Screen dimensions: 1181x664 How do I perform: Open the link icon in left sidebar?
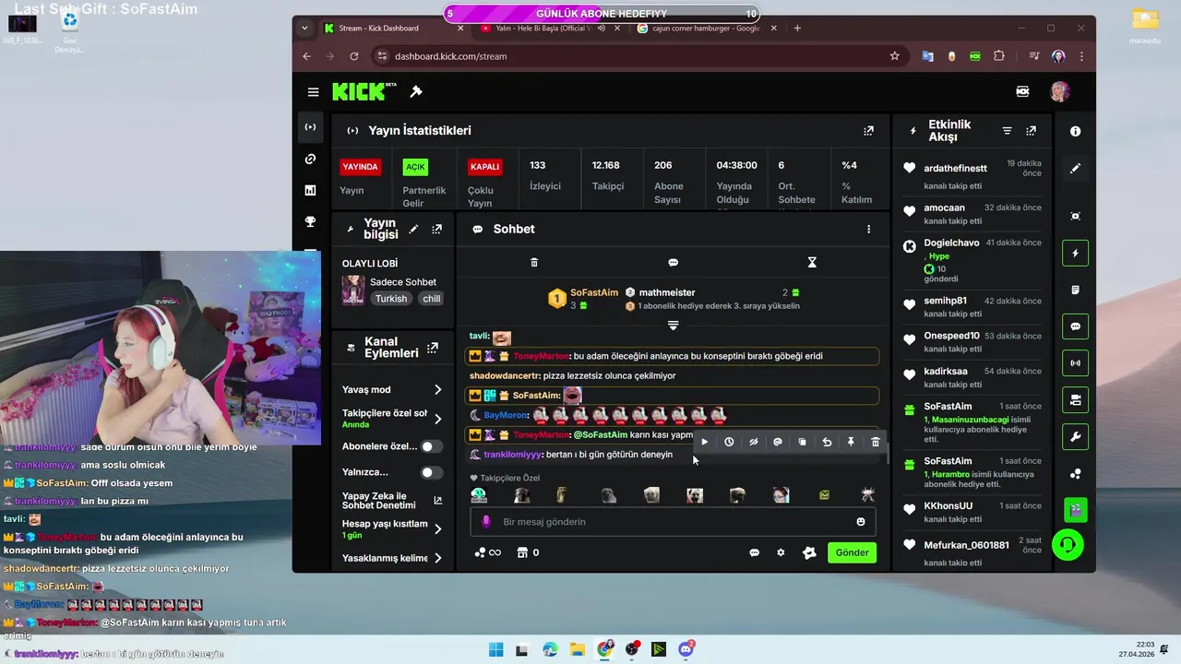pos(310,160)
